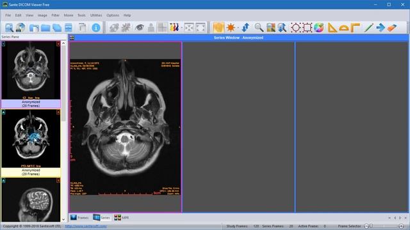Close the first series with its X
Viewport: 410px width, 230px height.
coord(58,44)
